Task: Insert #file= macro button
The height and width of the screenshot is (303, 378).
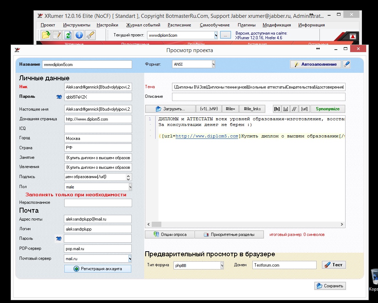Action: pyautogui.click(x=230, y=109)
